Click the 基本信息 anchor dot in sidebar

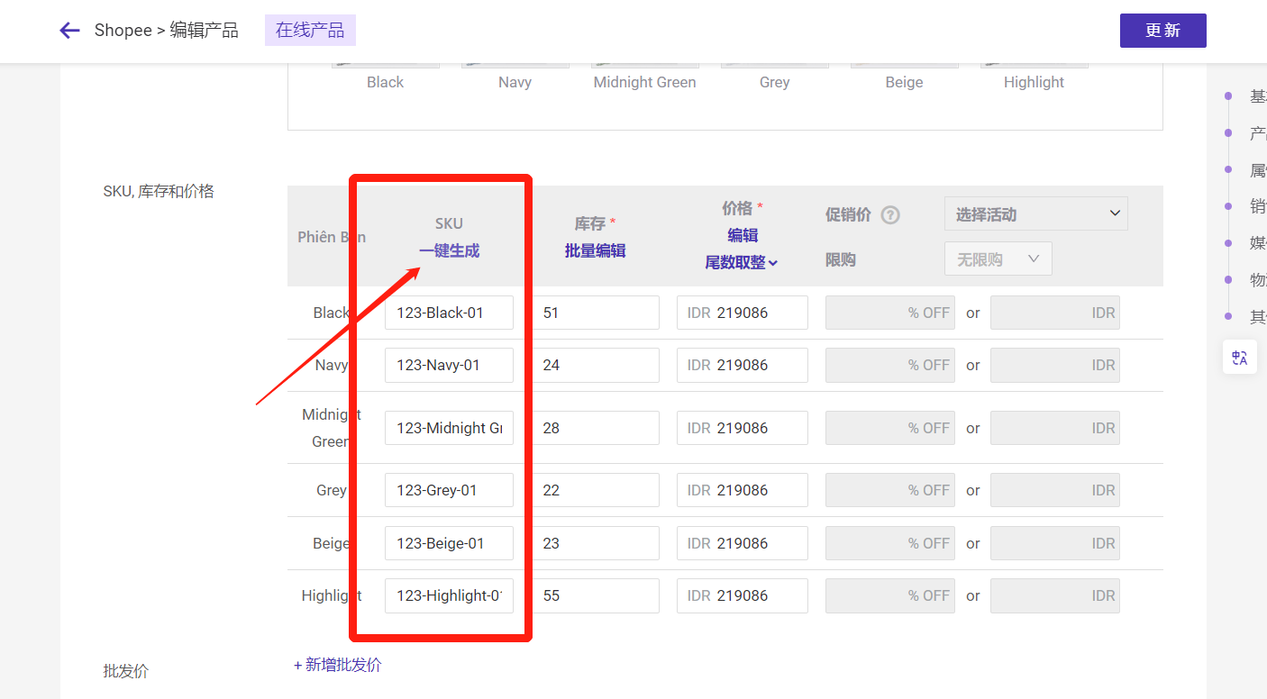click(1227, 95)
